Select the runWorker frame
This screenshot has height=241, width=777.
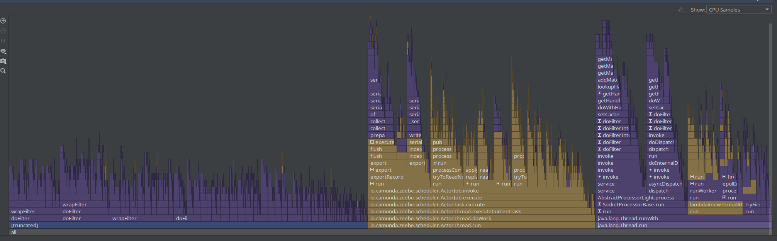pos(703,191)
